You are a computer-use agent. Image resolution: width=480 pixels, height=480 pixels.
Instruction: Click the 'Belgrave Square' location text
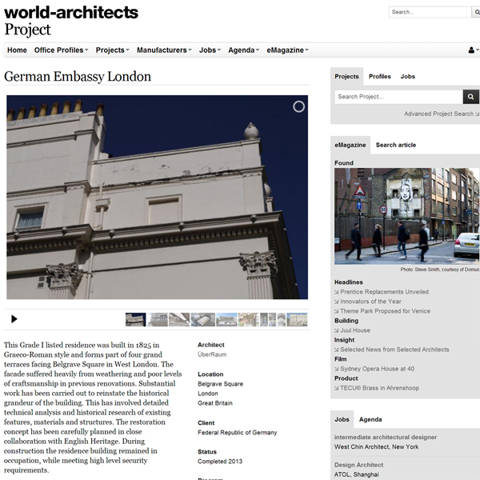[221, 384]
